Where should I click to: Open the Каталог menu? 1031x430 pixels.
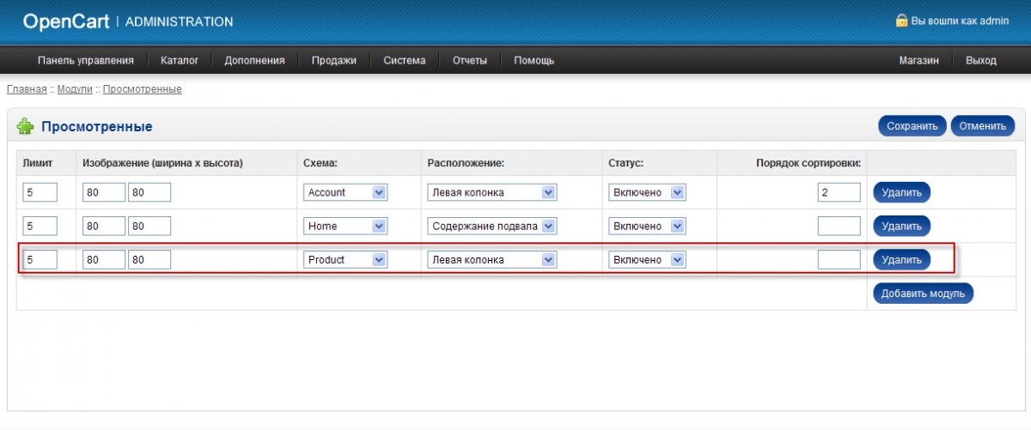coord(180,60)
